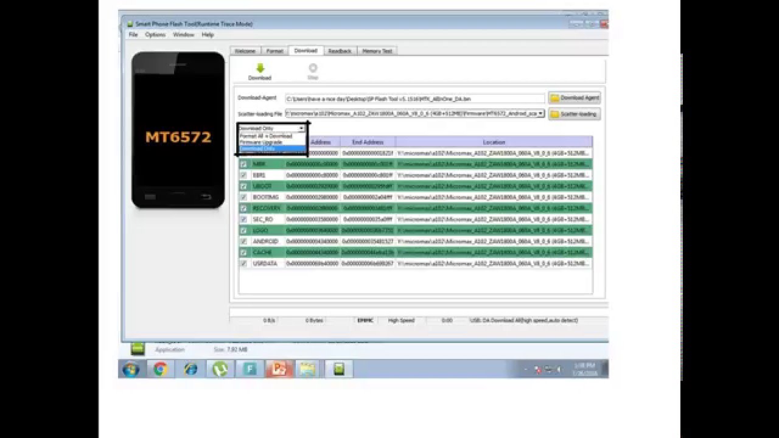The image size is (779, 438).
Task: Collapse the download mode combo box
Action: click(x=301, y=128)
